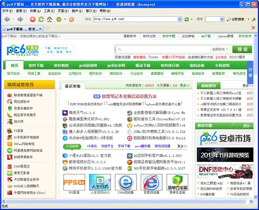Click the green 搜索 button

click(x=242, y=49)
